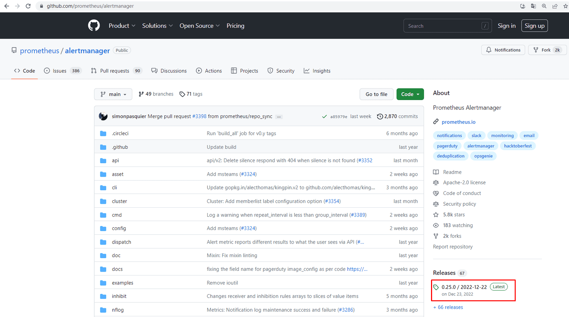Expand the commit message ellipsis

point(279,116)
